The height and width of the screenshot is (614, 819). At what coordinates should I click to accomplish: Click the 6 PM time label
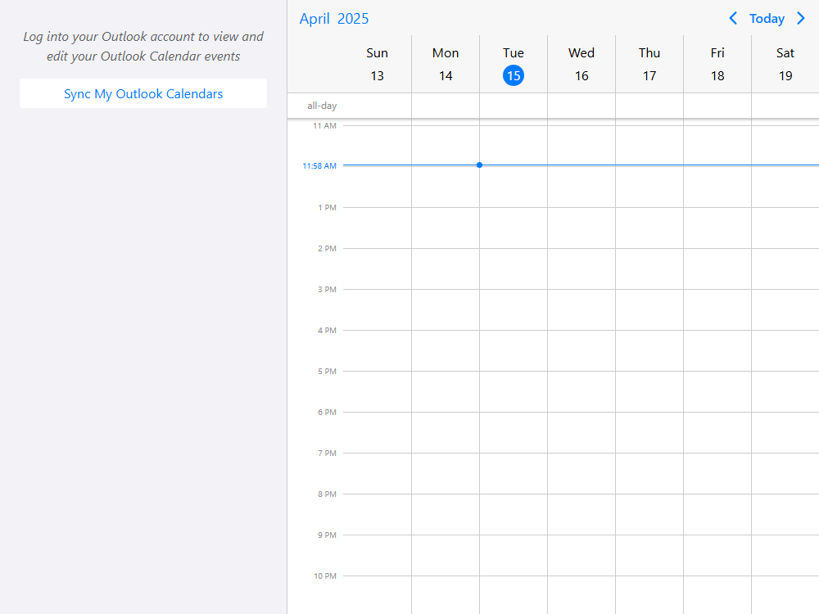tap(327, 412)
